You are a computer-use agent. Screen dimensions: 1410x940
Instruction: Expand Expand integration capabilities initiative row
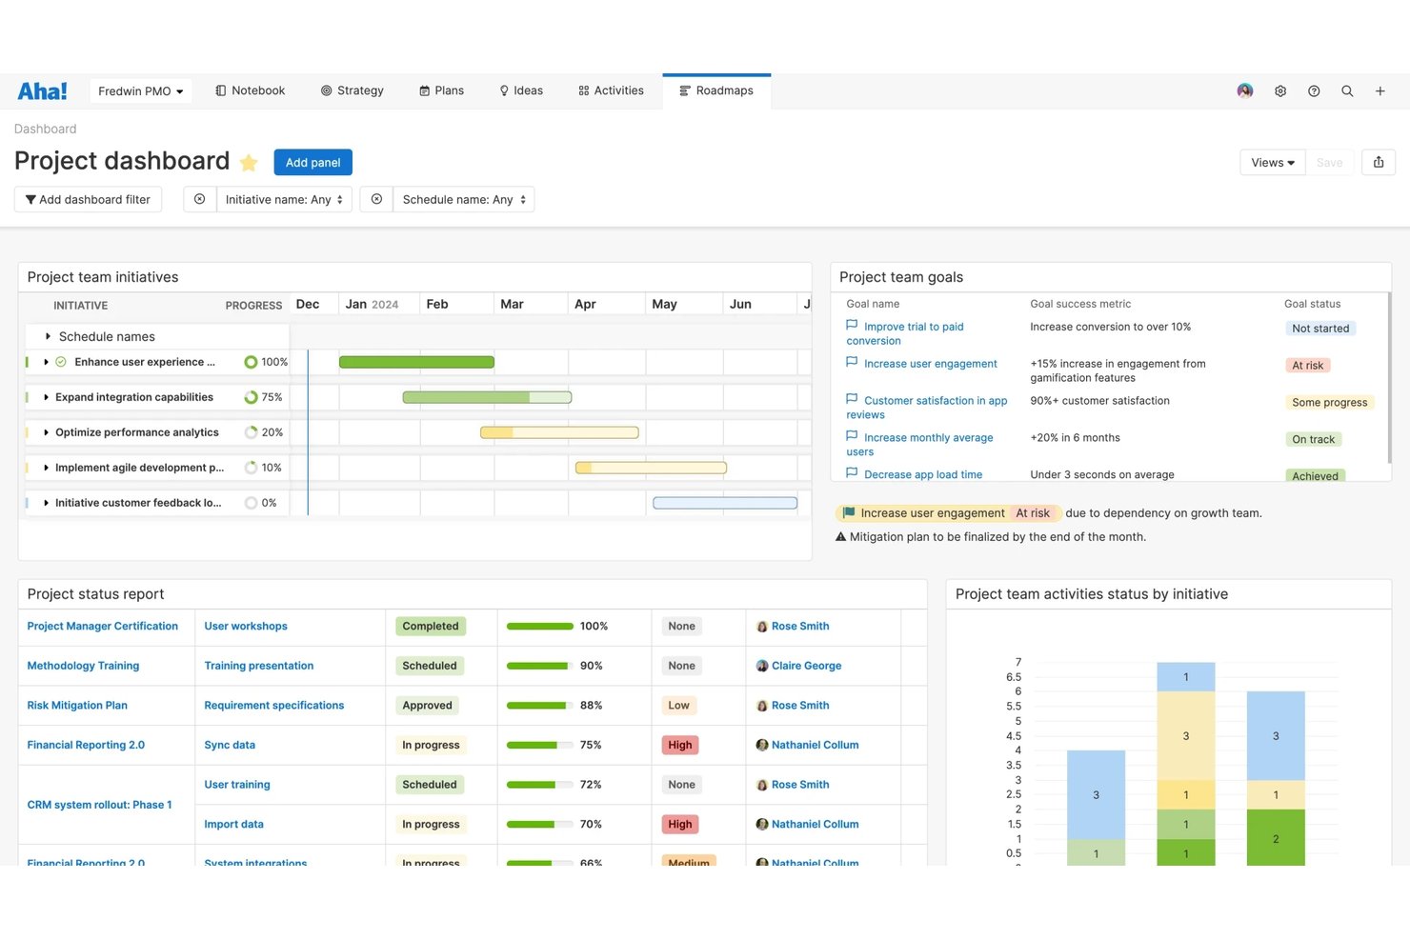(46, 397)
